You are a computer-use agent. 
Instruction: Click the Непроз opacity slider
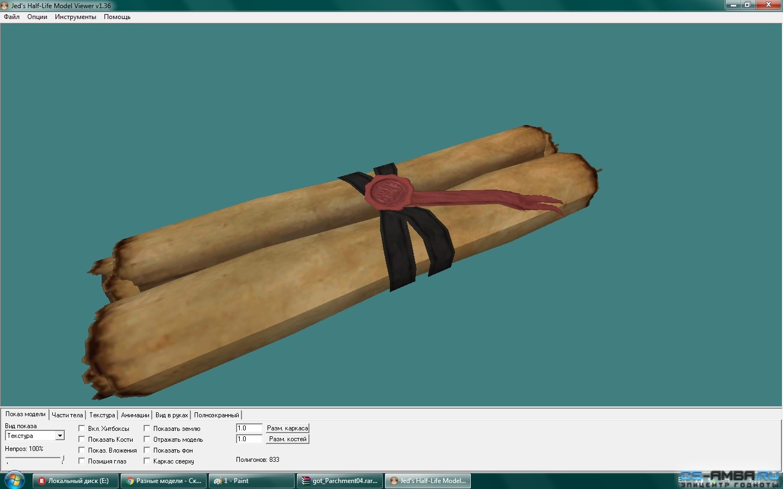(35, 459)
